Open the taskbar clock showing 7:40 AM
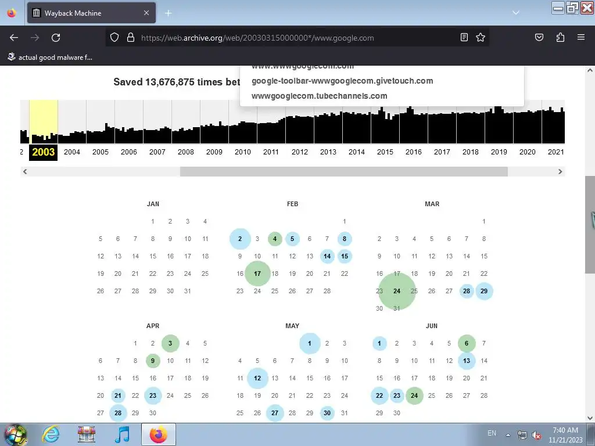Screen dimensions: 595x446 [565, 435]
